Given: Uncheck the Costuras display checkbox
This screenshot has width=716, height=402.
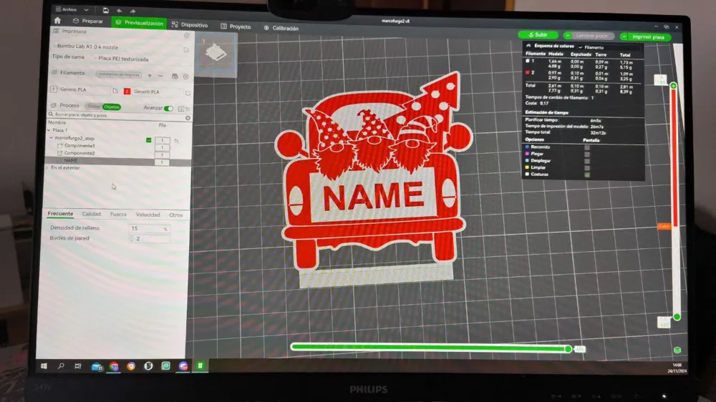Looking at the screenshot, I should (587, 175).
